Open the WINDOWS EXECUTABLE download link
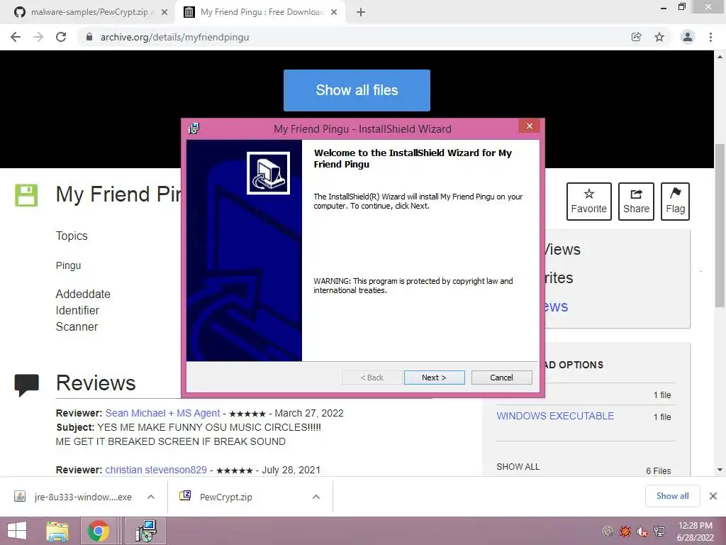This screenshot has height=545, width=726. (x=555, y=416)
